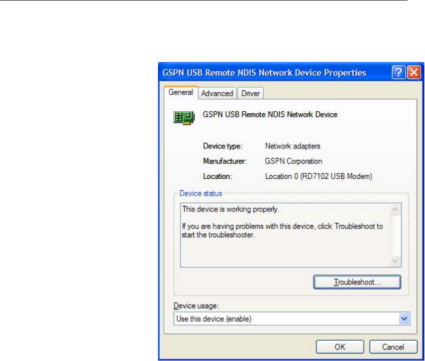Expand the Device usage dropdown arrow
The height and width of the screenshot is (361, 425).
(404, 319)
